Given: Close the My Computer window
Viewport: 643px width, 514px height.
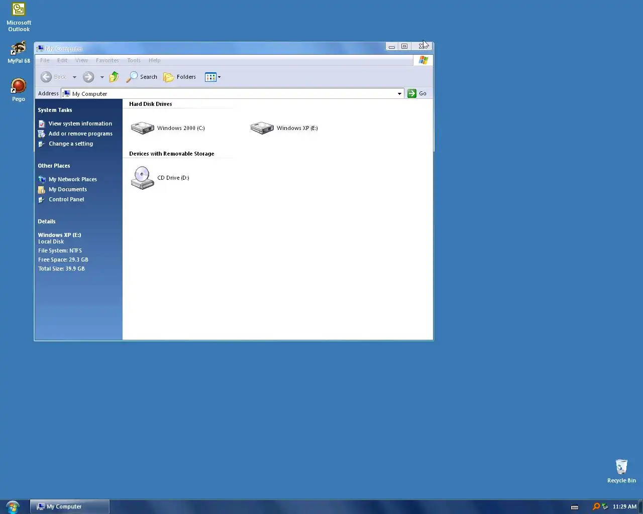Looking at the screenshot, I should (x=422, y=46).
